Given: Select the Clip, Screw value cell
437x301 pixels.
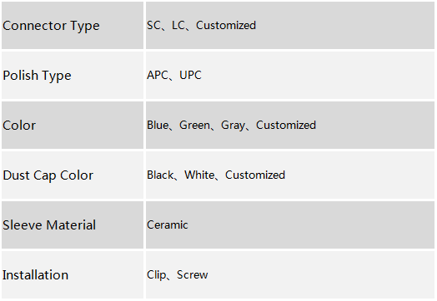Looking at the screenshot, I should click(290, 275).
